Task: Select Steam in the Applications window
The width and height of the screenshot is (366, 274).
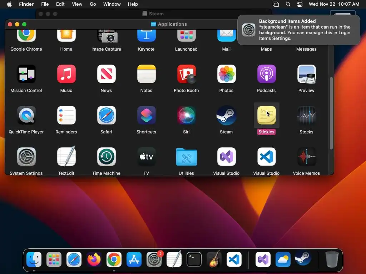Action: [226, 115]
